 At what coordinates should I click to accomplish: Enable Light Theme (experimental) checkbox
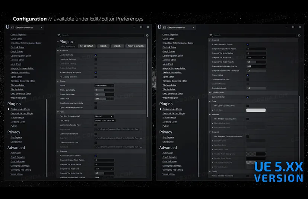[95, 108]
